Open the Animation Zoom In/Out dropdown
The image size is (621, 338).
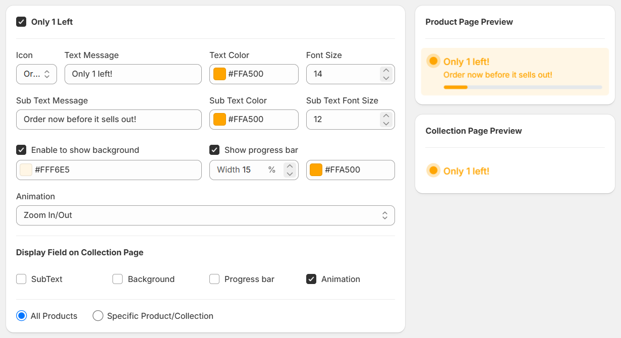point(205,215)
